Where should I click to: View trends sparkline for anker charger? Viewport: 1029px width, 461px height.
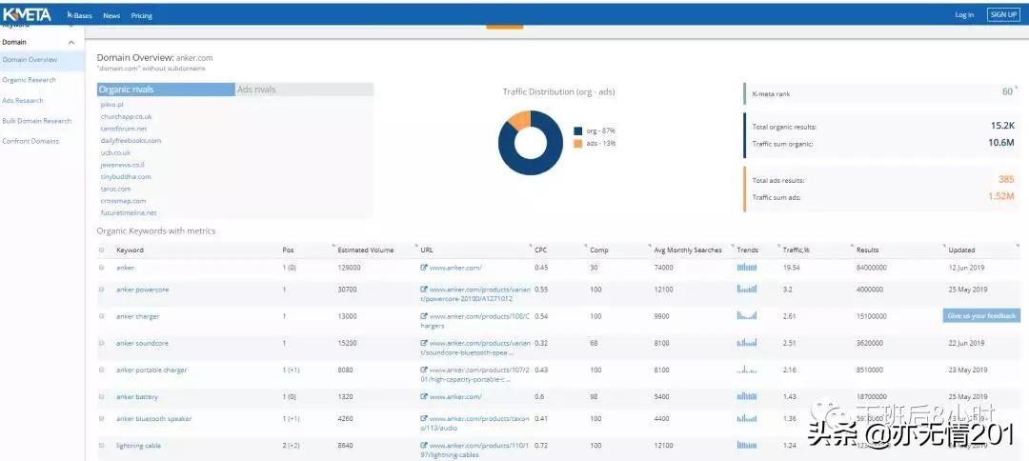(x=747, y=316)
